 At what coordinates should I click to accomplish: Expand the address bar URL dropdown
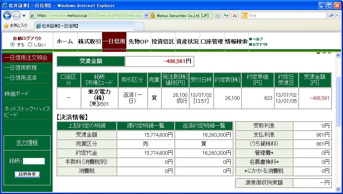coord(146,15)
